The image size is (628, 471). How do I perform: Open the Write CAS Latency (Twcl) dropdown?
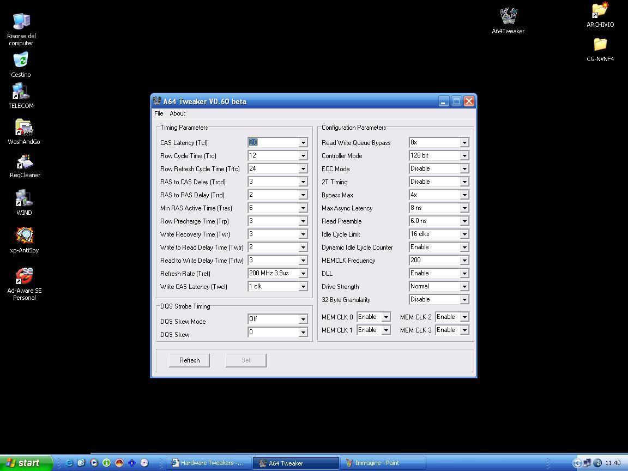coord(303,286)
